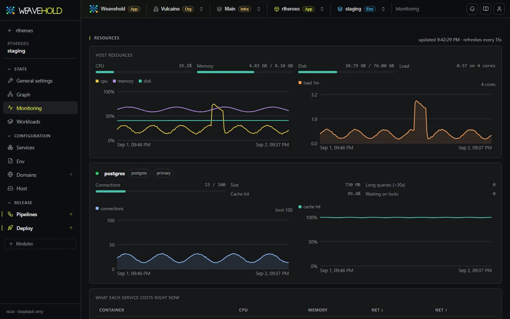The image size is (510, 319).
Task: Click the Services boxes icon
Action: coord(10,147)
